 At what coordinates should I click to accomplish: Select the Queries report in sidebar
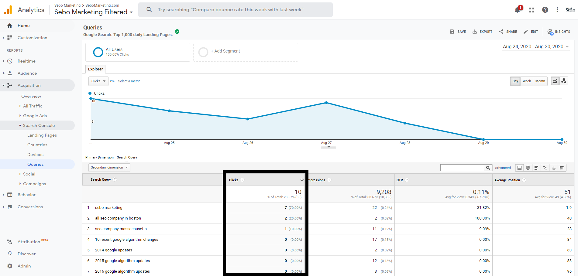click(x=36, y=164)
